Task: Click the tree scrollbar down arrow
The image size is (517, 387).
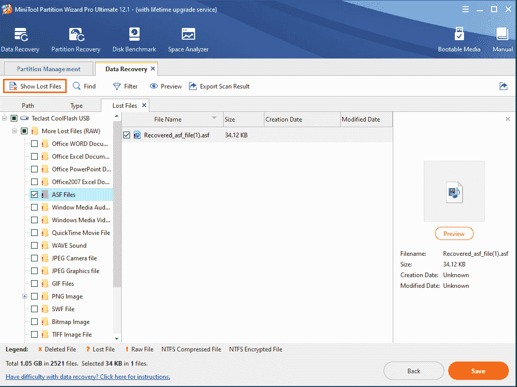Action: (x=117, y=338)
